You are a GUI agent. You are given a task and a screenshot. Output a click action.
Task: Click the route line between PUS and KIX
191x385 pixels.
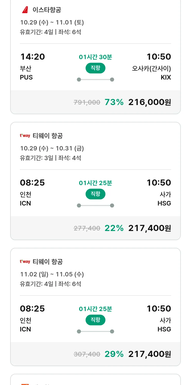95,80
